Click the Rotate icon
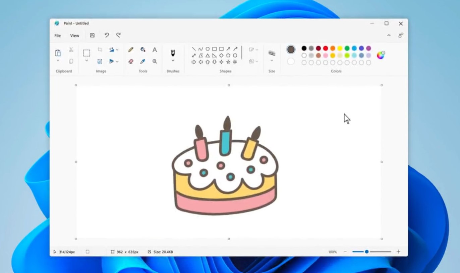Screen dimensions: 460x273 tap(112, 49)
